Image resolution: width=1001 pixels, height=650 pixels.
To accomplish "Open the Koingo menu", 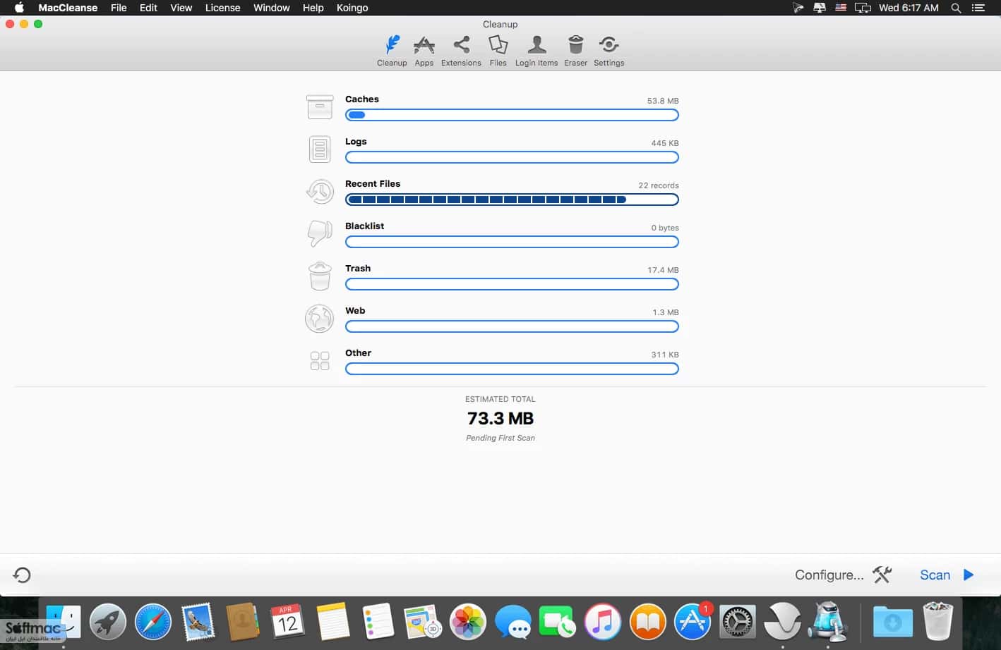I will [352, 8].
